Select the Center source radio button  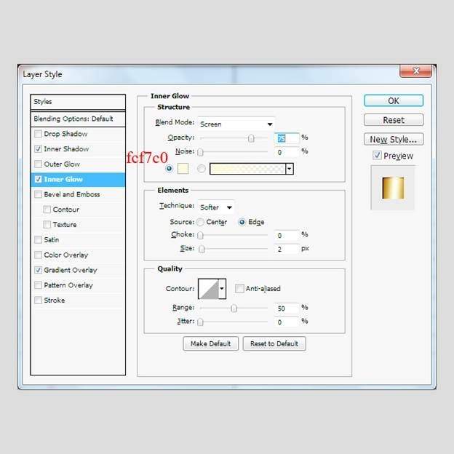click(201, 222)
